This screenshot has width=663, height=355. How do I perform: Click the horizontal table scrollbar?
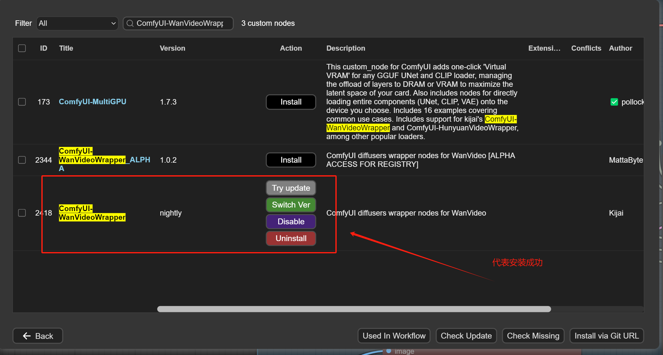[x=354, y=309]
